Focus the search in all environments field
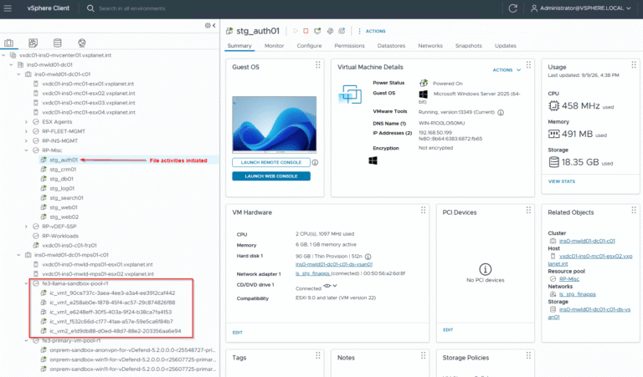 click(132, 8)
